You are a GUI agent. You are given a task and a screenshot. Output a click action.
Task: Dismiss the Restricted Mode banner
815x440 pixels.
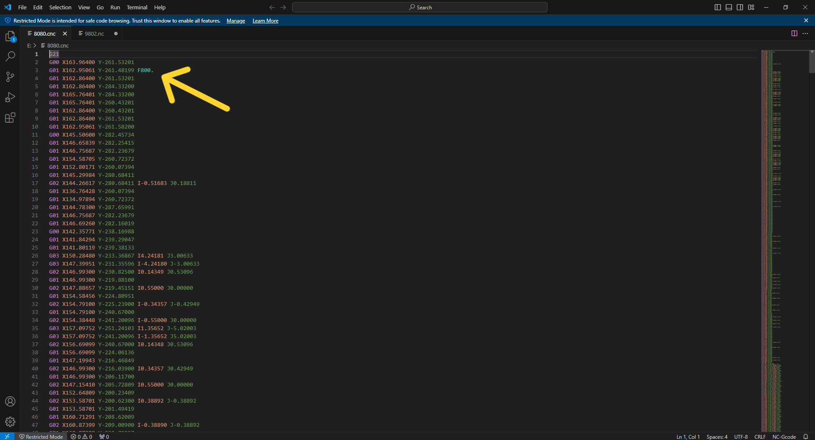pyautogui.click(x=806, y=20)
